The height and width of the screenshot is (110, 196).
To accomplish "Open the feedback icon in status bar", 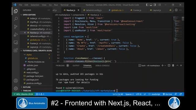I will click(x=175, y=94).
